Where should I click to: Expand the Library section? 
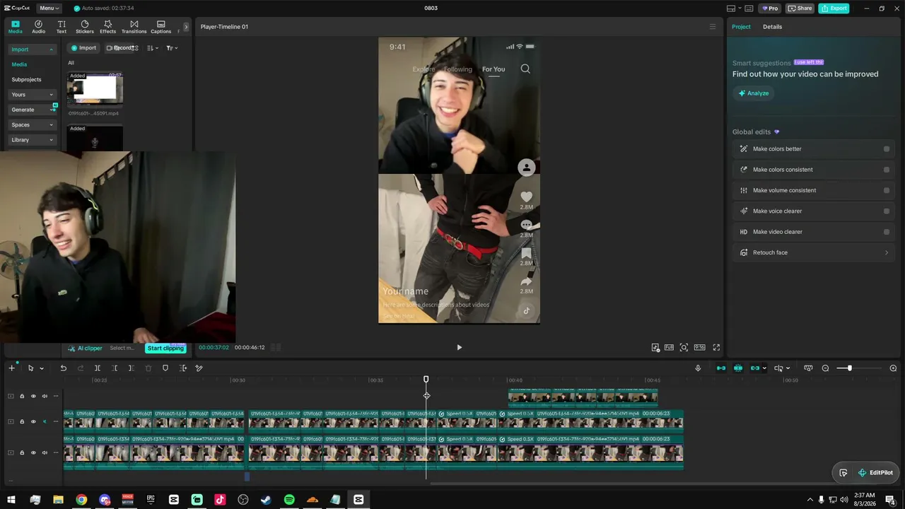33,140
